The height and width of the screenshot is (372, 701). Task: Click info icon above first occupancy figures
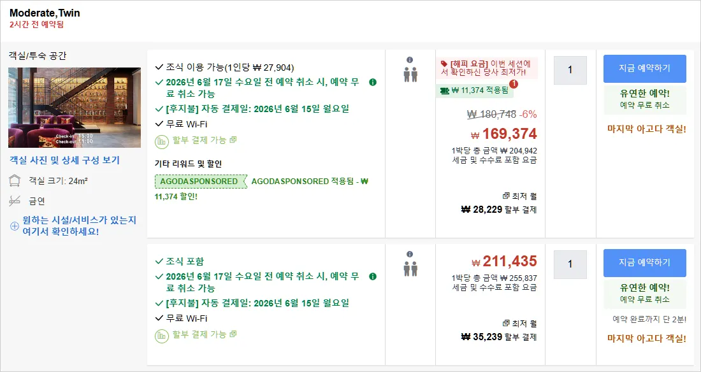410,60
